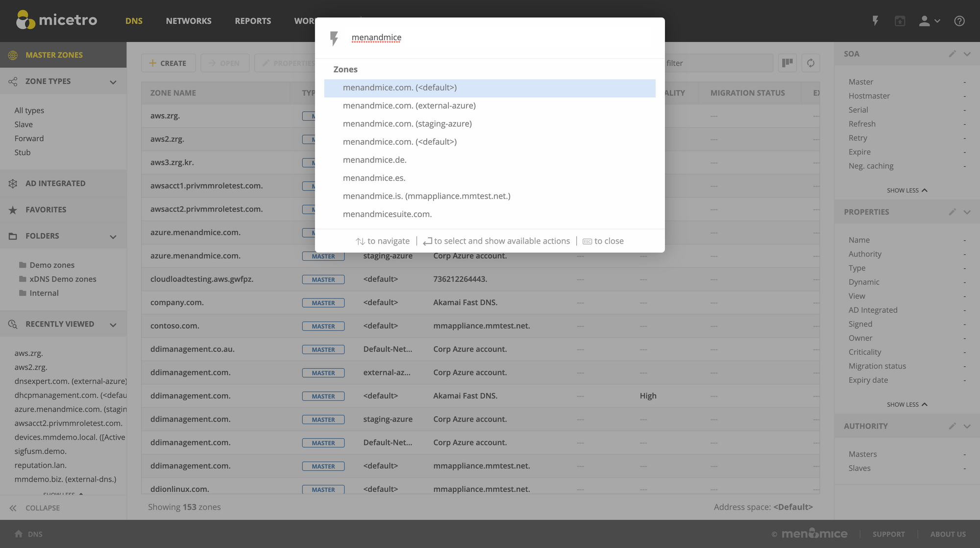This screenshot has width=980, height=548.
Task: Toggle column layout icon near filter
Action: click(787, 63)
